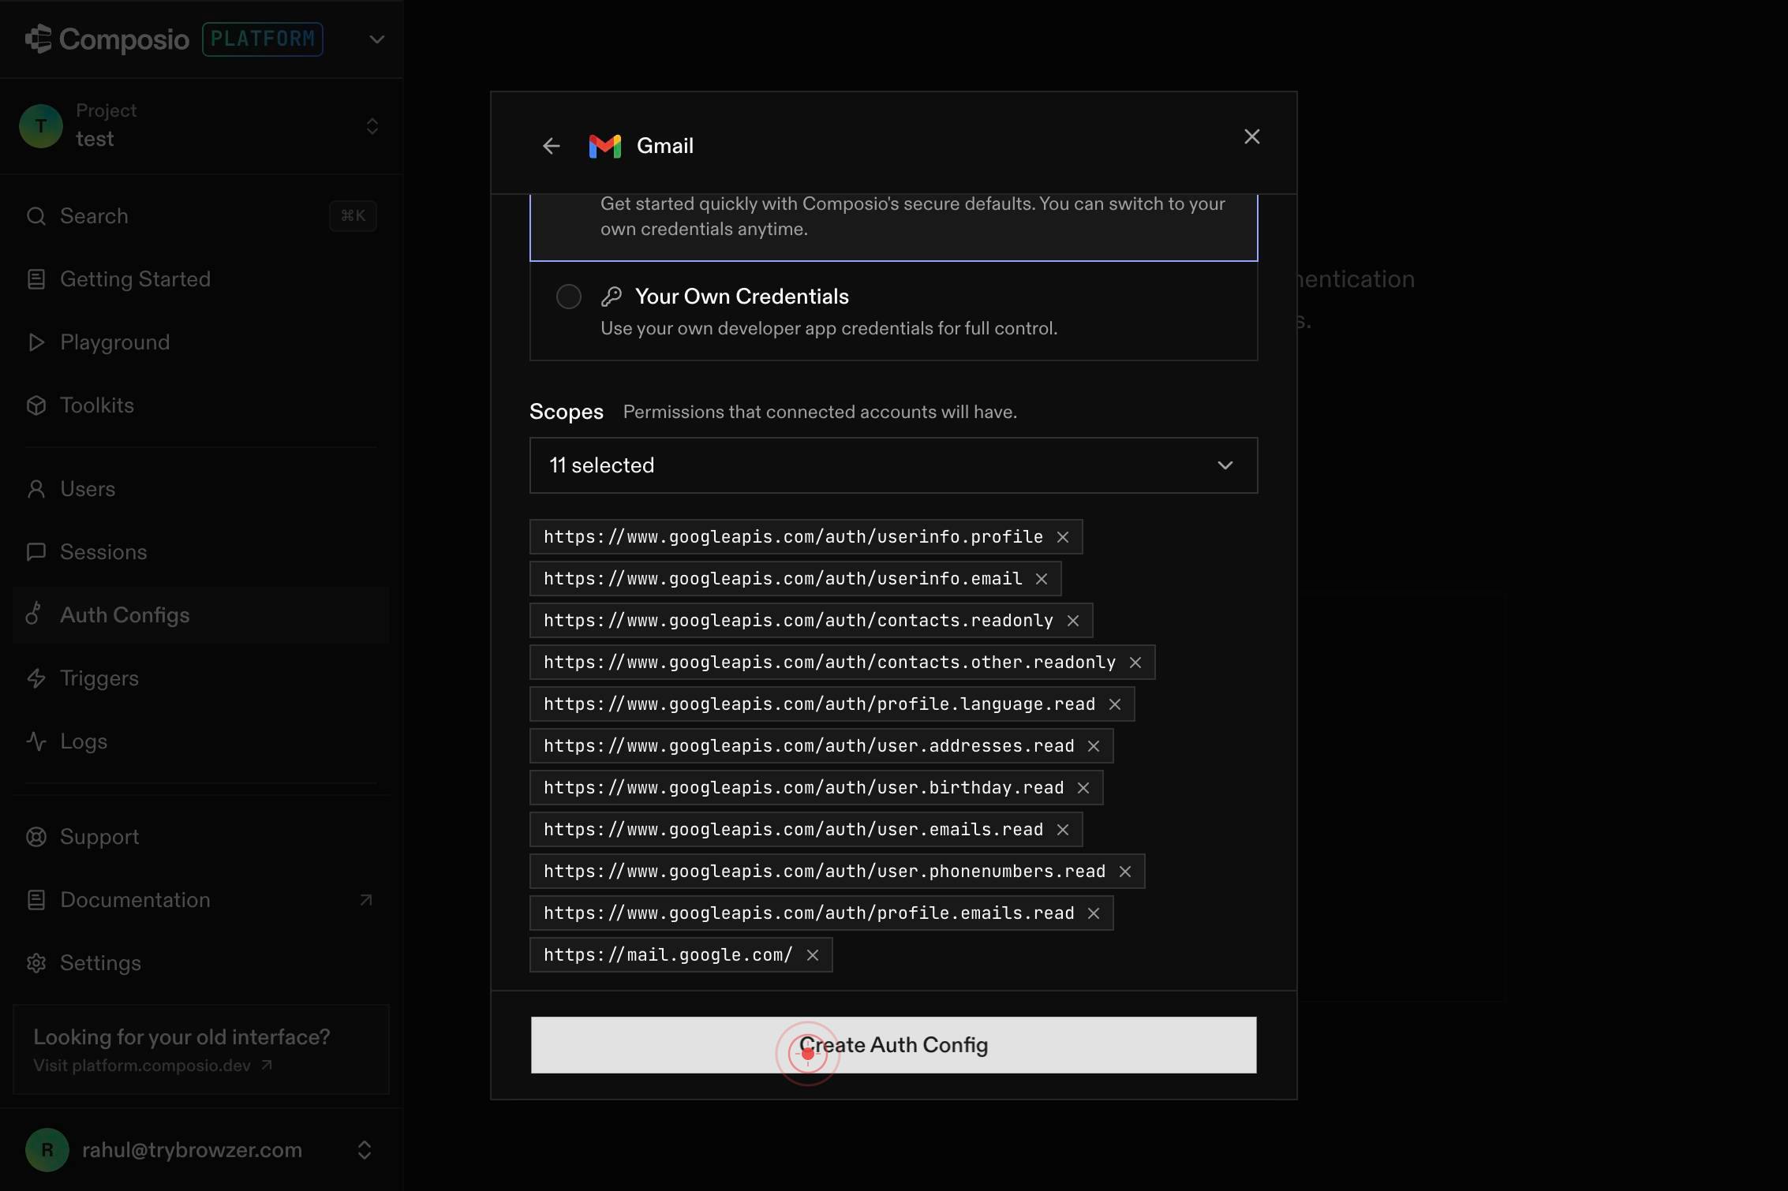Click the Create Auth Config button
Viewport: 1788px width, 1191px height.
[x=893, y=1045]
